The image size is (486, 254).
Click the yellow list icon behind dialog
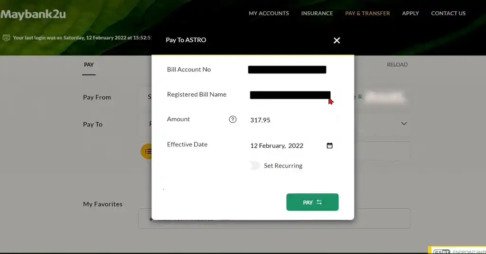tap(146, 151)
